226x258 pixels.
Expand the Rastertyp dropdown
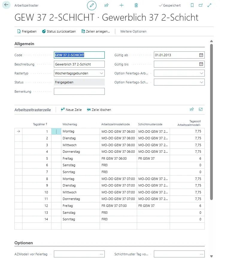click(x=101, y=73)
